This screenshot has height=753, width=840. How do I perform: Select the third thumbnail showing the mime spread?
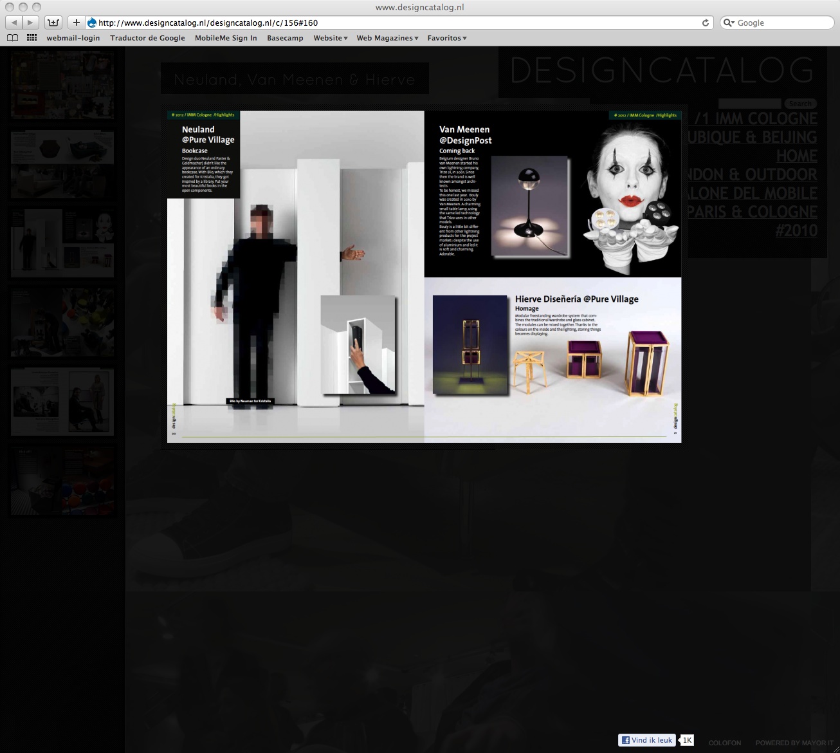coord(62,243)
